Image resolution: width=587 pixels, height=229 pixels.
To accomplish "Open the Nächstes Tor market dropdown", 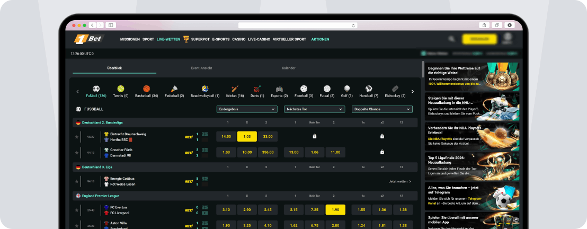I will [315, 109].
